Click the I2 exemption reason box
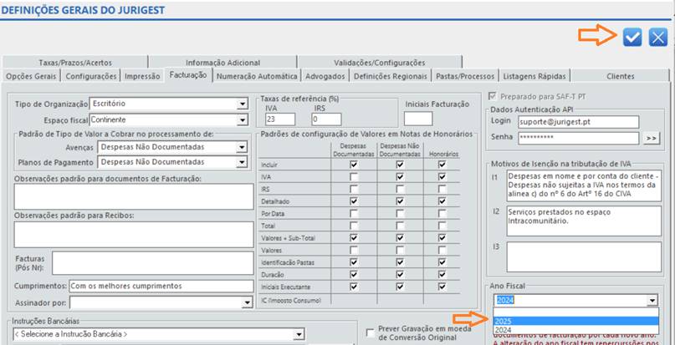Screen dimensions: 675x345 tap(584, 221)
